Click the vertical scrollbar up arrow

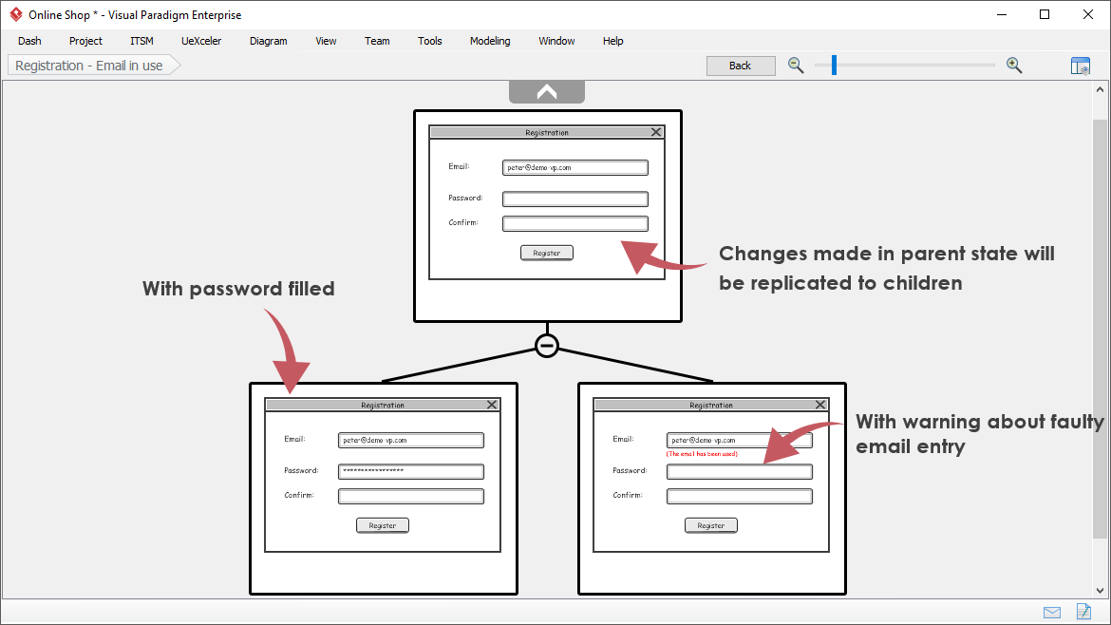point(1100,90)
